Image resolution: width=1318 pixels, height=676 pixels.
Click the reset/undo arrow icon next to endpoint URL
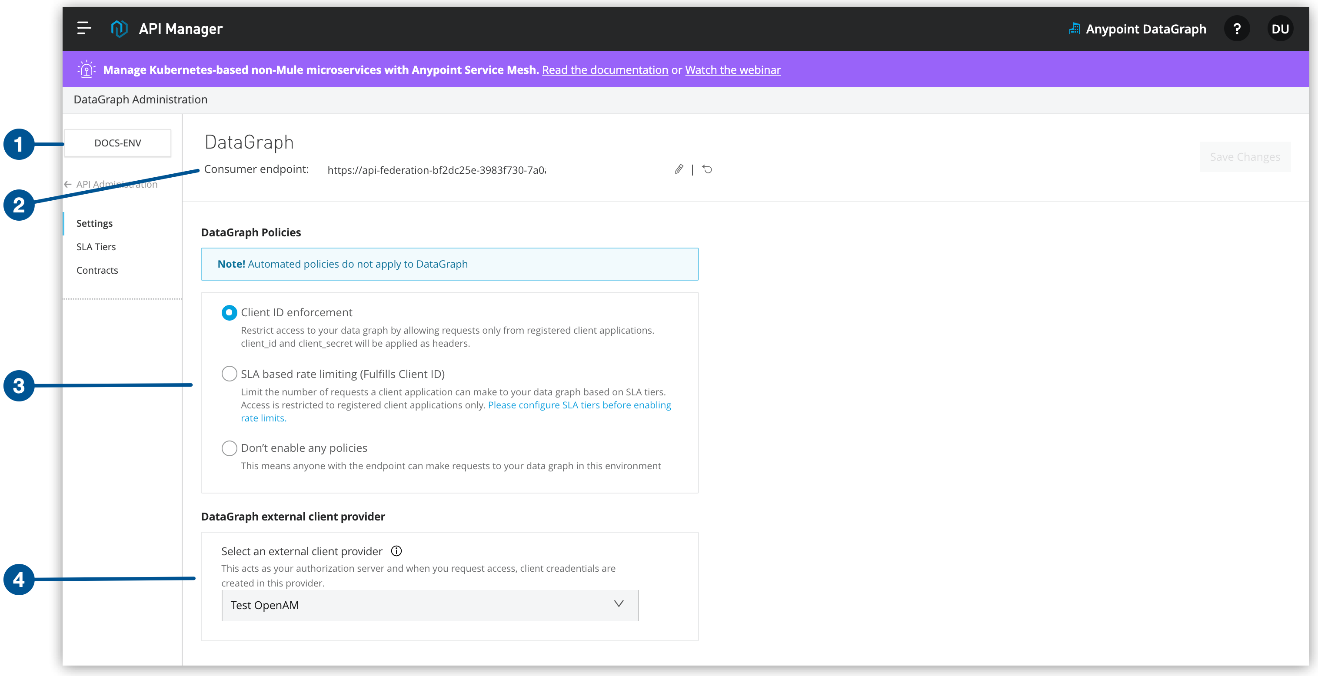[708, 169]
